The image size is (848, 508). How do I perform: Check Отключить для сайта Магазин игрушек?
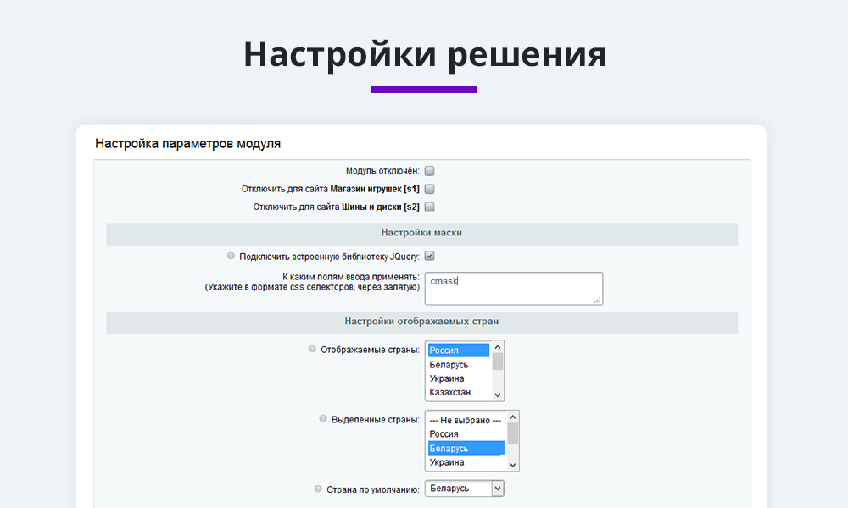[429, 189]
